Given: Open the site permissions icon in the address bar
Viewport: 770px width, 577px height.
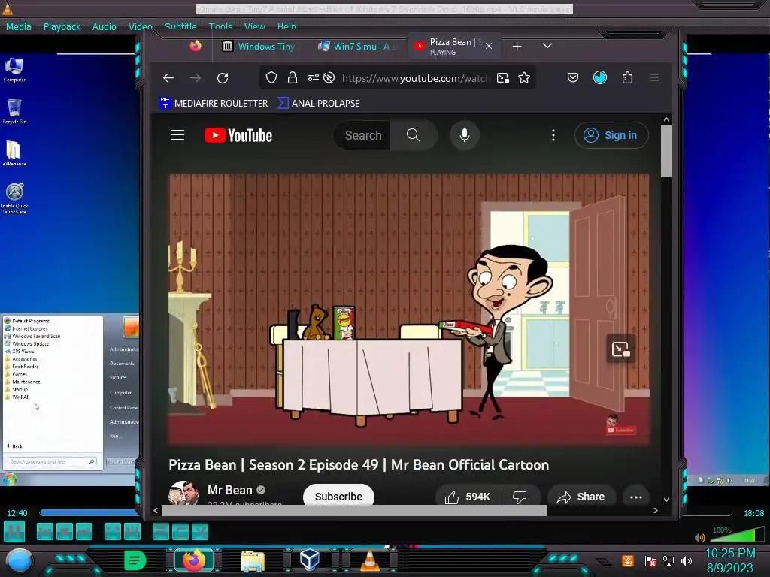Looking at the screenshot, I should [314, 77].
